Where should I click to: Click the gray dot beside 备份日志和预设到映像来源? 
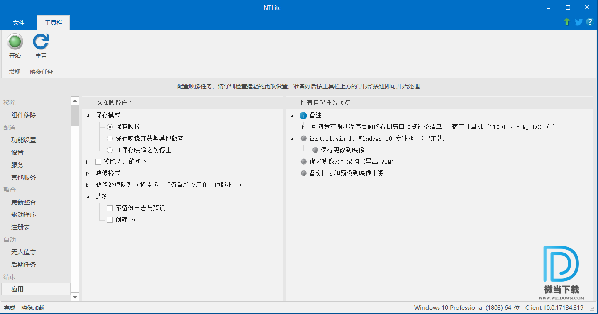tap(304, 173)
